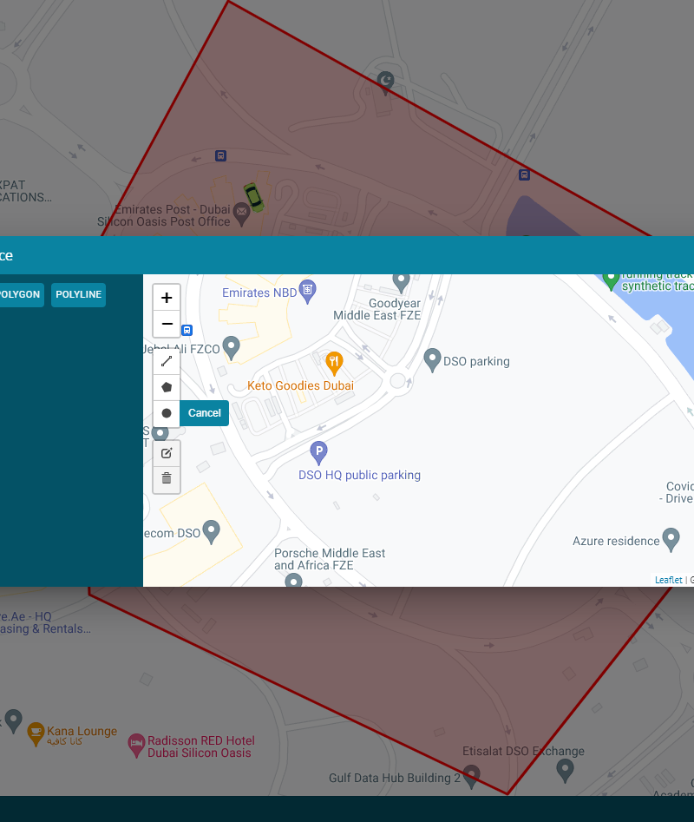Image resolution: width=694 pixels, height=822 pixels.
Task: Click the bus stop icon beside zoom controls
Action: 187,330
